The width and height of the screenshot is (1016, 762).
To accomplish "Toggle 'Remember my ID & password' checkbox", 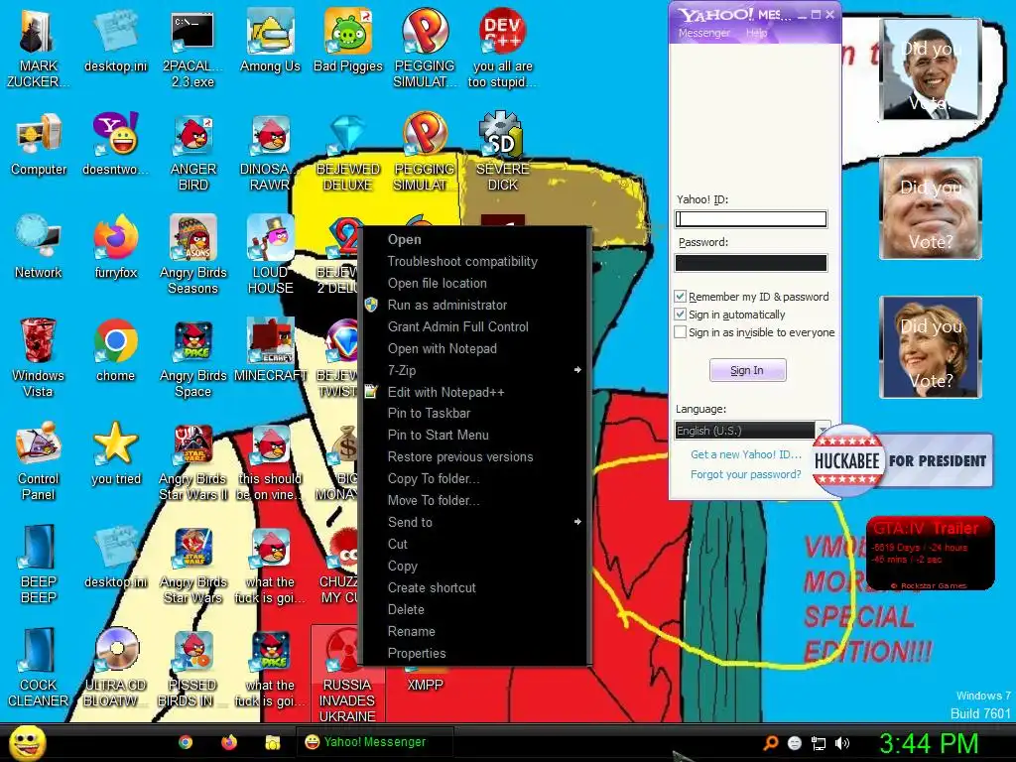I will (680, 296).
